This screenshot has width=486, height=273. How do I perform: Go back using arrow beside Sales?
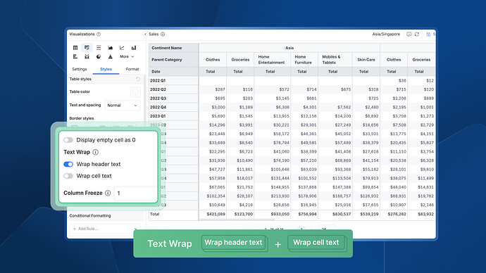click(x=145, y=34)
